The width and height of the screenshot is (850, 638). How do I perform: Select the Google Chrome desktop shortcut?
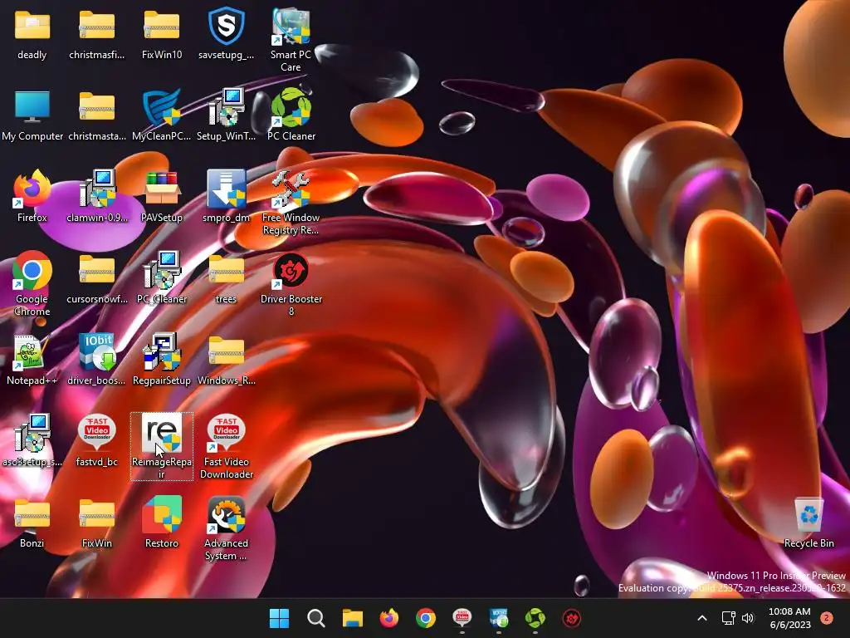(x=32, y=283)
